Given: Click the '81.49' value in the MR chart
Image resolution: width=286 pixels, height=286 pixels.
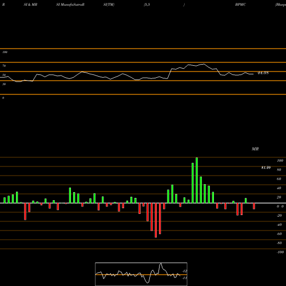Looking at the screenshot, I should pyautogui.click(x=266, y=168).
